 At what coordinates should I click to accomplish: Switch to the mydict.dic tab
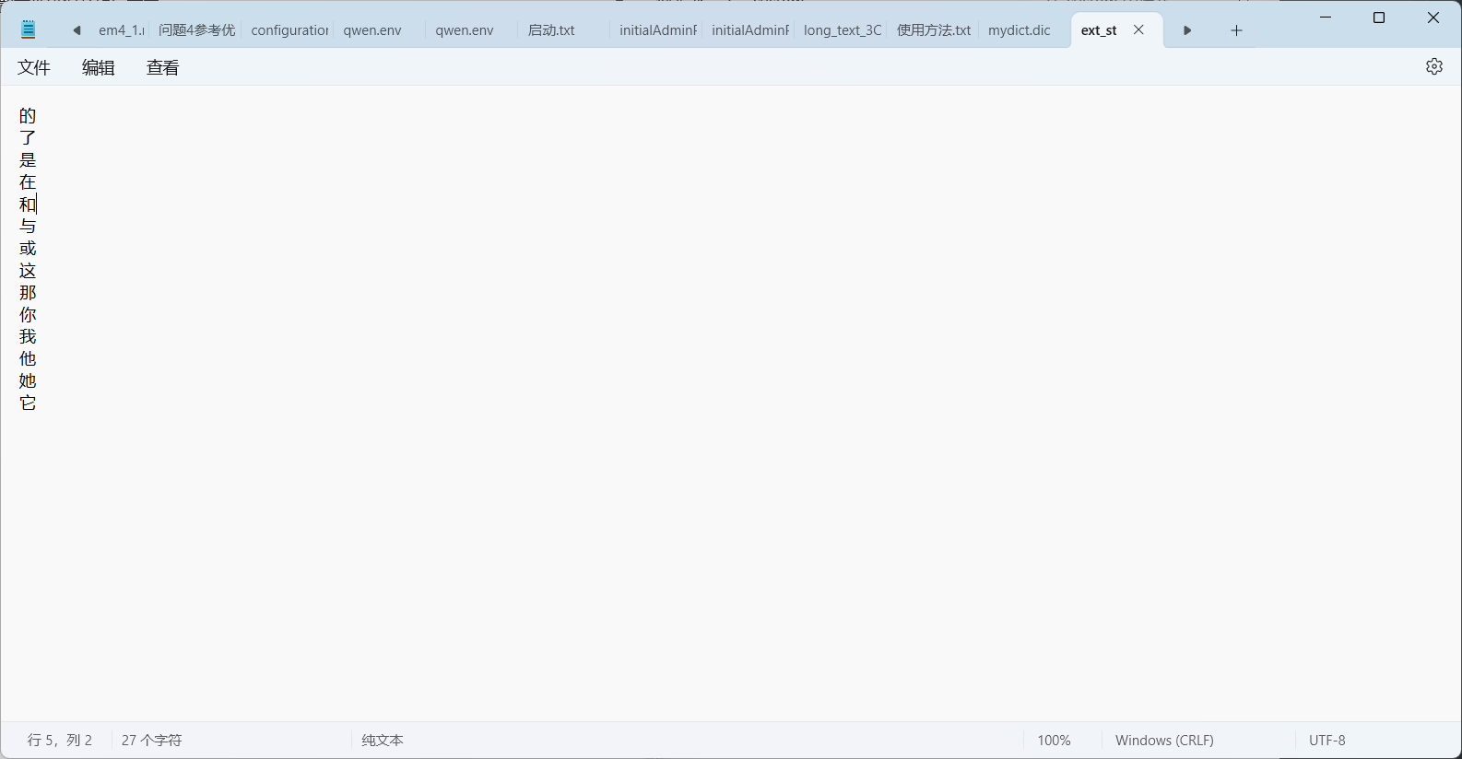click(x=1019, y=30)
